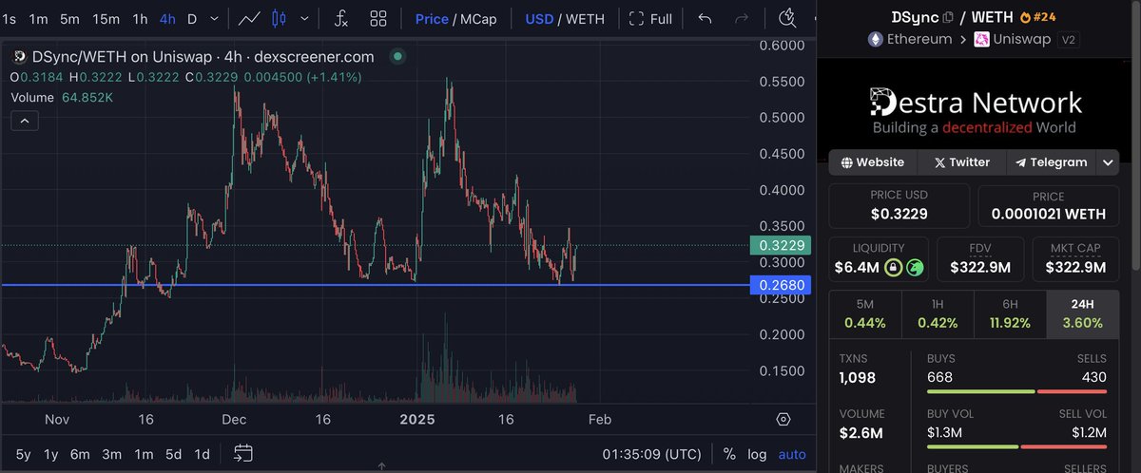Screen dimensions: 1141x473
Task: Select the 5M stats tab
Action: point(865,312)
